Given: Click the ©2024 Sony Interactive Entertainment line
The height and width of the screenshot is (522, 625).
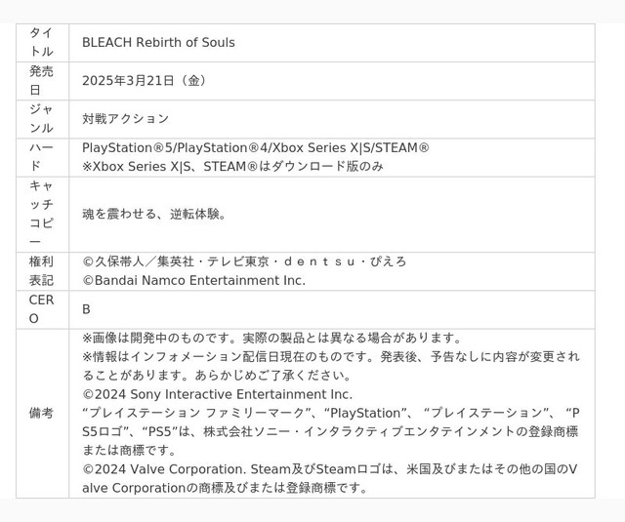Looking at the screenshot, I should pyautogui.click(x=217, y=394).
